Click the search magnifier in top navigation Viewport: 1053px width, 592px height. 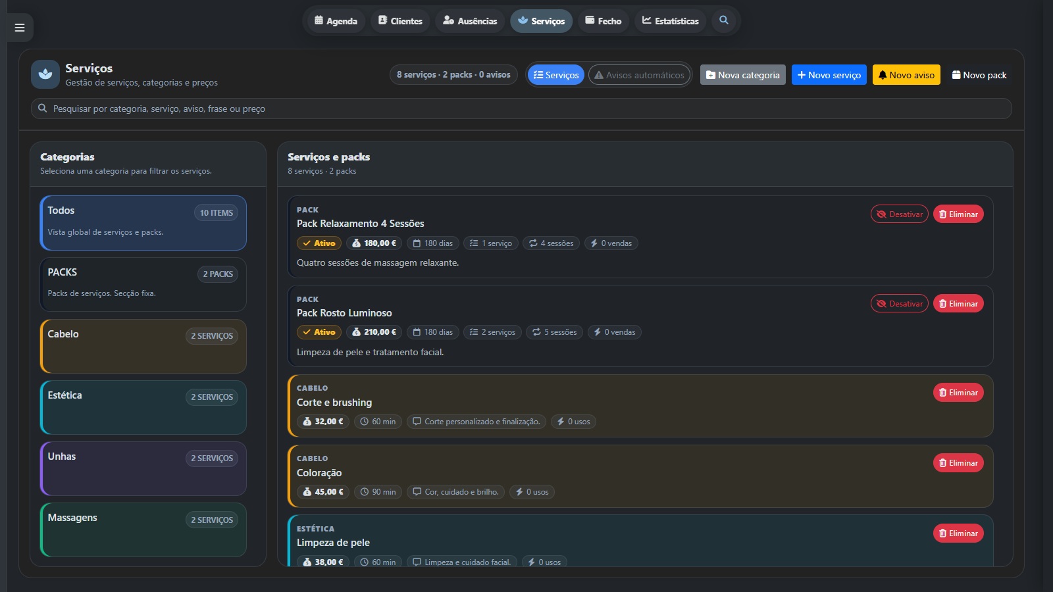tap(724, 20)
